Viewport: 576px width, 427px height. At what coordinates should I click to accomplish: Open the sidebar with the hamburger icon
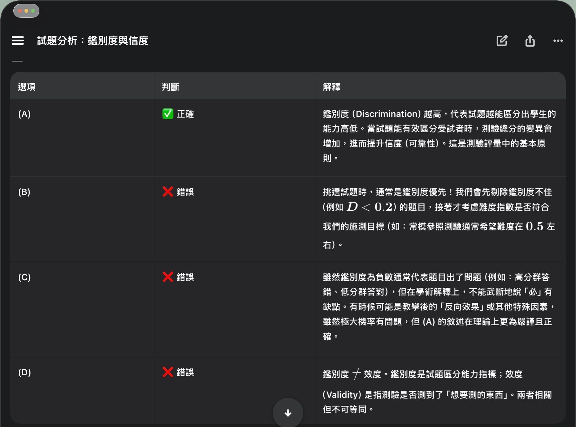tap(18, 41)
